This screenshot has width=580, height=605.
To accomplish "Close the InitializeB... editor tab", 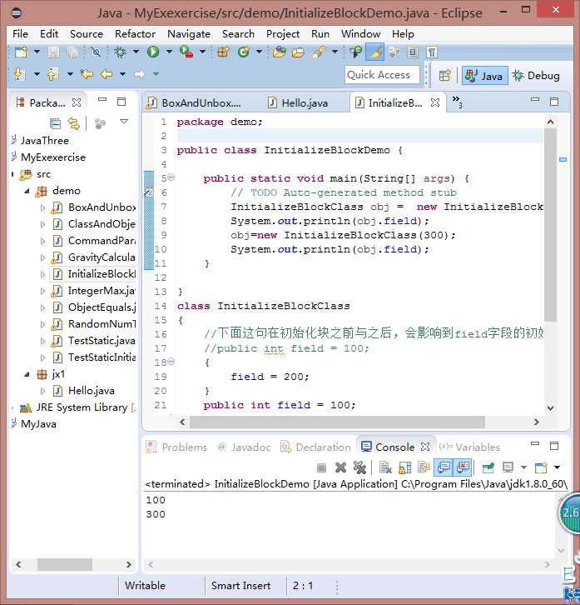I will click(435, 102).
